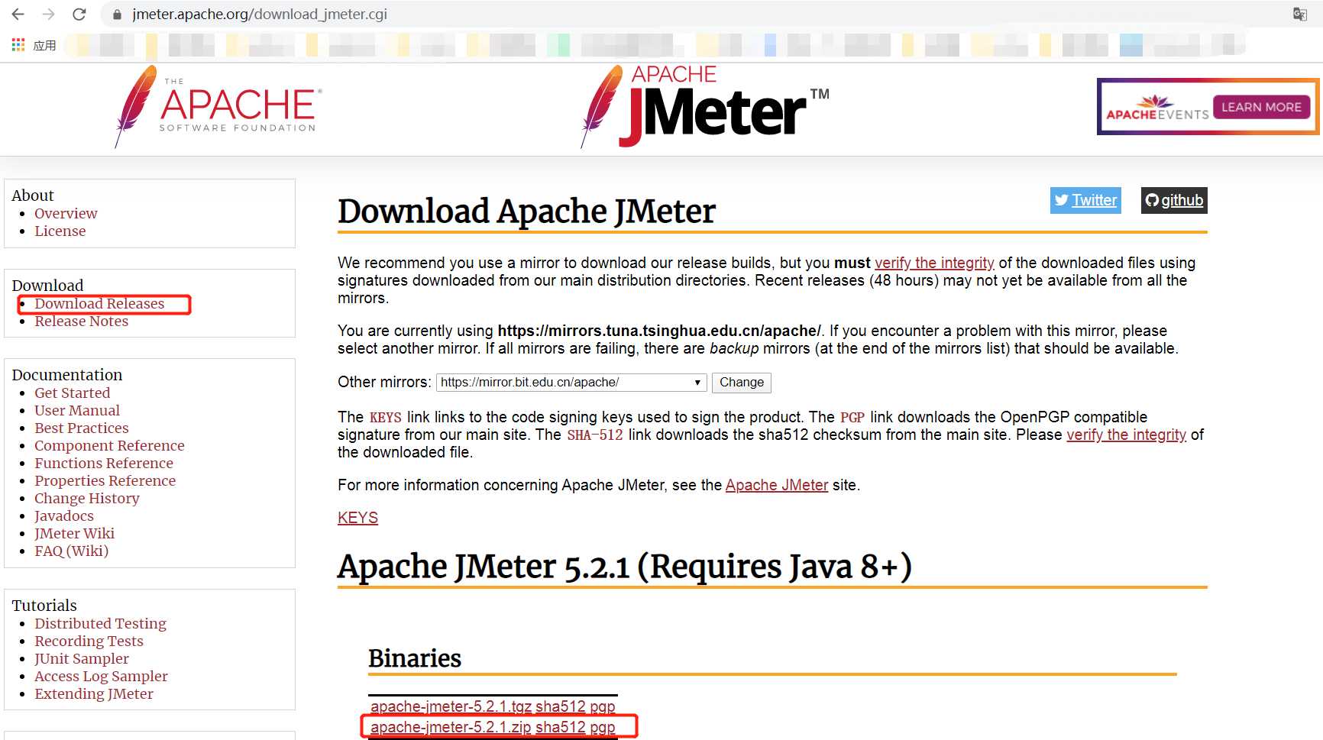The image size is (1323, 740).
Task: Open Recording Tests tutorial
Action: click(x=89, y=641)
